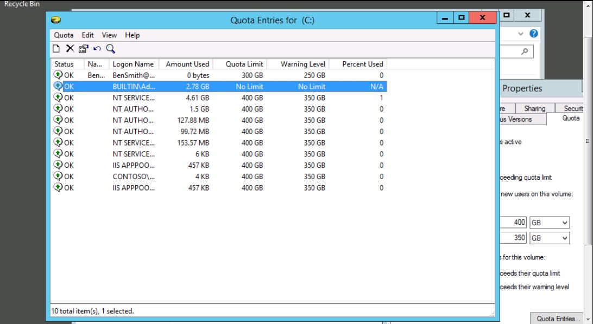Sort by Warning Level column header
Viewport: 593px width, 324px height.
pyautogui.click(x=298, y=64)
